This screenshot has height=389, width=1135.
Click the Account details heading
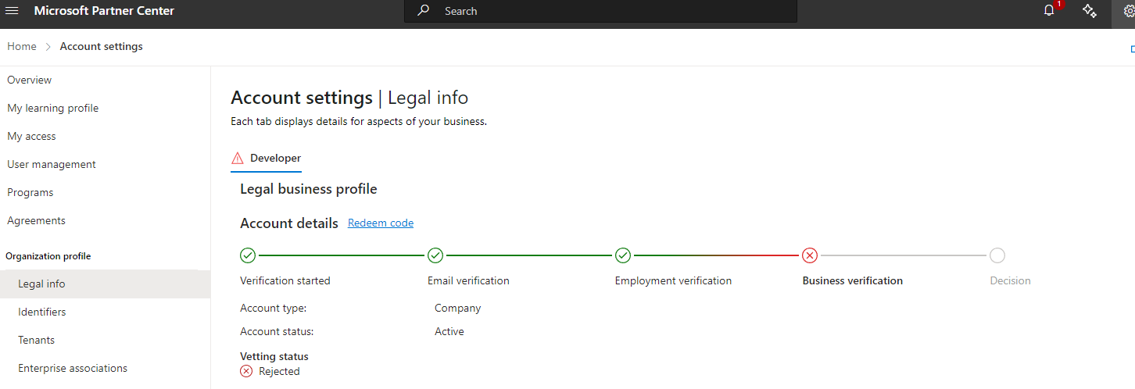[x=289, y=223]
